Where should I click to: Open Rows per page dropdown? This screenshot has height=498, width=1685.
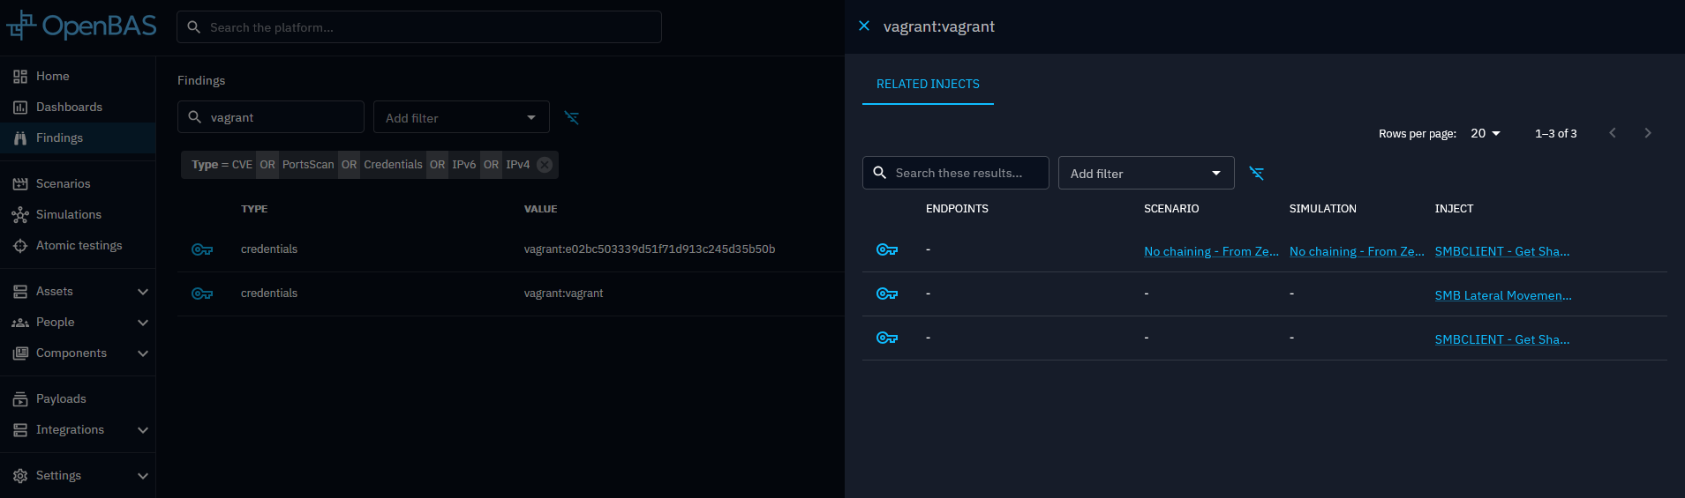coord(1486,133)
